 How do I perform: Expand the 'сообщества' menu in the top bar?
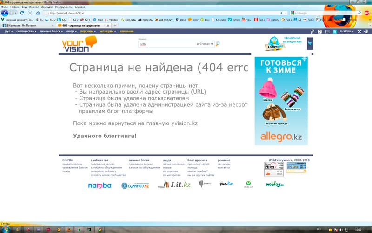[x=26, y=31]
